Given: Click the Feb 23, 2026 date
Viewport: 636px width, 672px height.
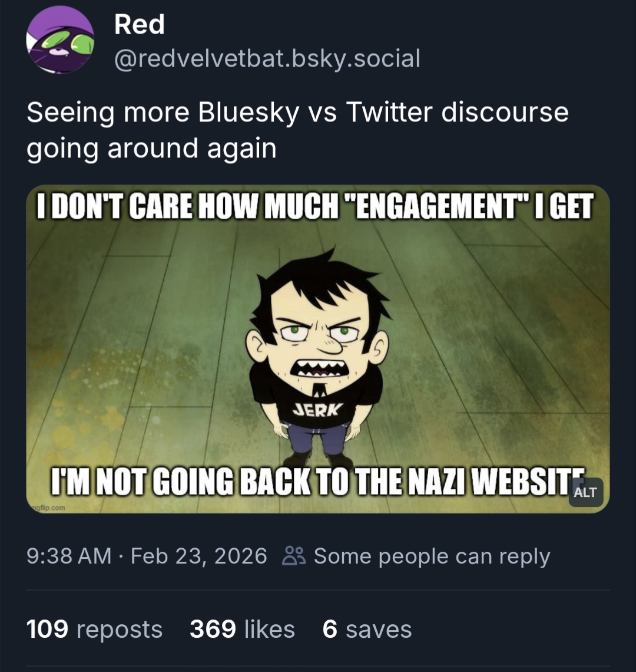Looking at the screenshot, I should point(198,556).
